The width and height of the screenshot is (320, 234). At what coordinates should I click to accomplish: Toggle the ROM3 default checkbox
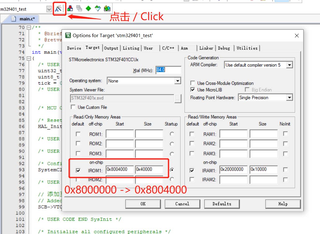point(78,153)
